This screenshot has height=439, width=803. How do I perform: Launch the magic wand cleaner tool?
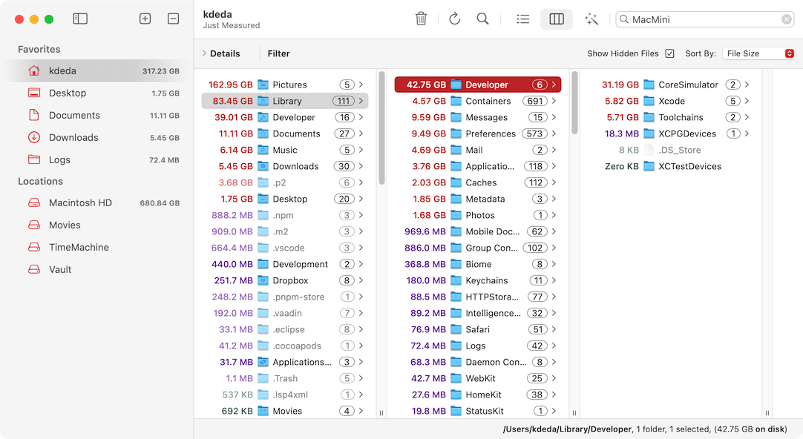(x=591, y=19)
